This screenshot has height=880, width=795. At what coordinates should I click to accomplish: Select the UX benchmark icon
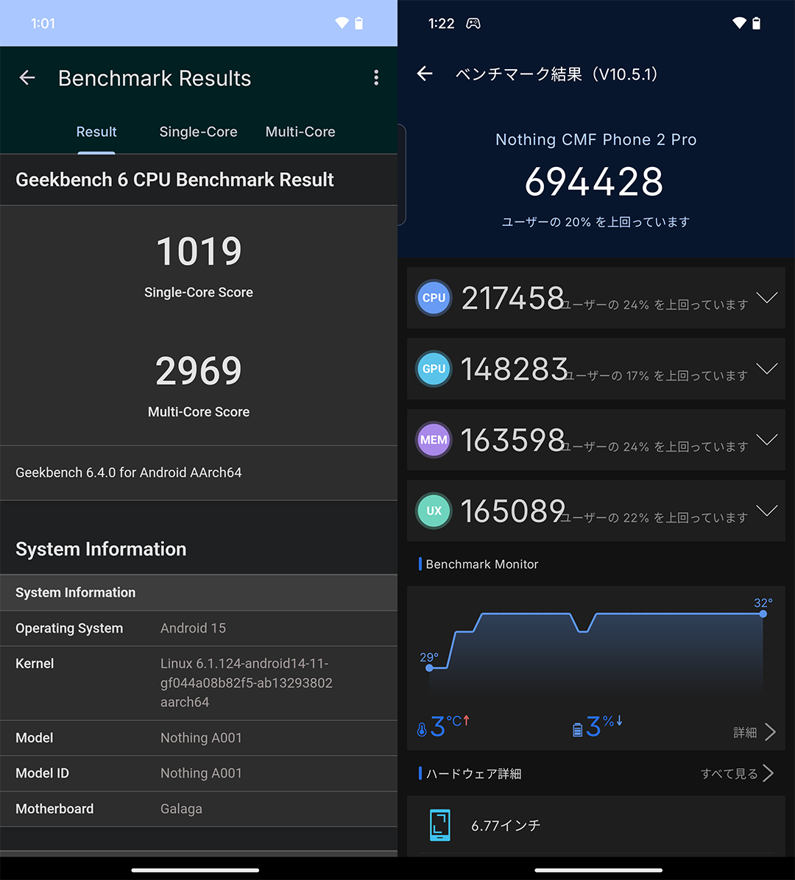[x=434, y=511]
